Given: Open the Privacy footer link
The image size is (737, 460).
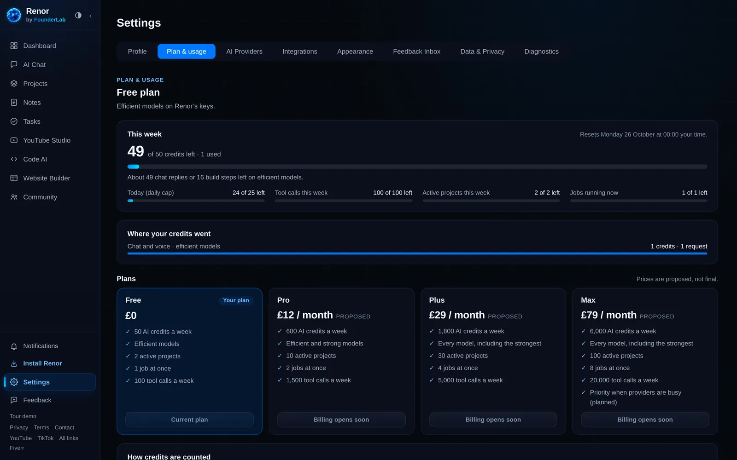Looking at the screenshot, I should [19, 427].
